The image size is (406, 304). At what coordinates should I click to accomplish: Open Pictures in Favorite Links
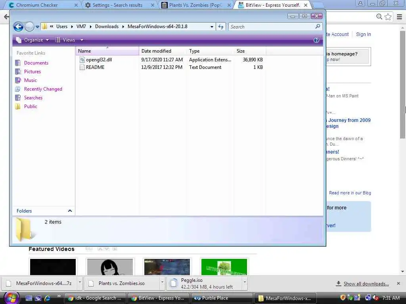[x=33, y=72]
